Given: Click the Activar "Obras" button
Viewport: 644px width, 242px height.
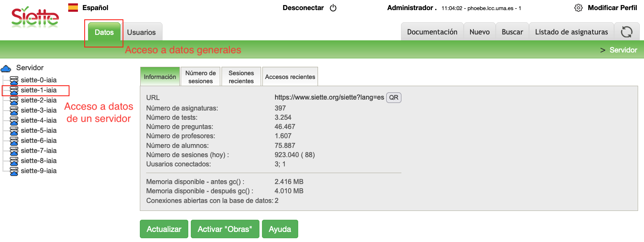Looking at the screenshot, I should tap(225, 229).
